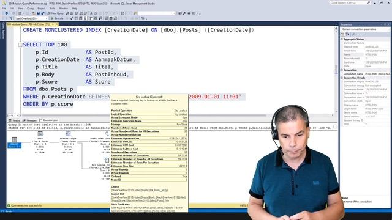
Task: Collapse the Connection Details section
Action: pos(342,78)
